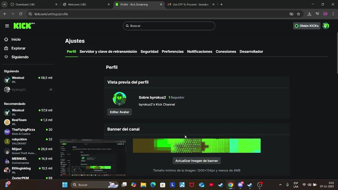Open File Explorer from the taskbar
The width and height of the screenshot is (338, 190).
pos(143,185)
